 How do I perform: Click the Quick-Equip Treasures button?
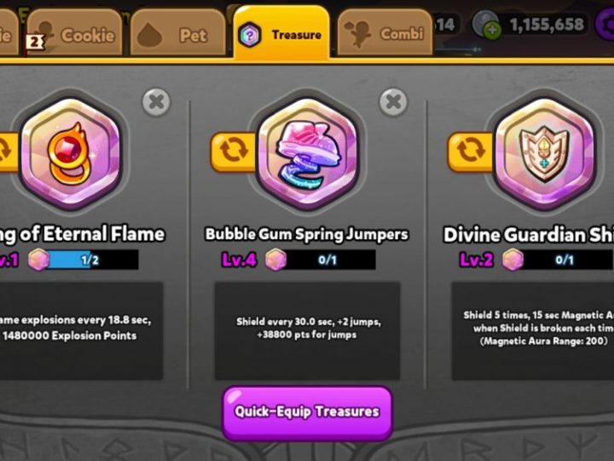(x=307, y=412)
